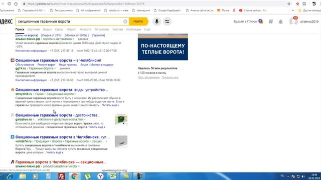The image size is (321, 180).
Task: Switch to the Маркет tab
Action: [x=71, y=29]
